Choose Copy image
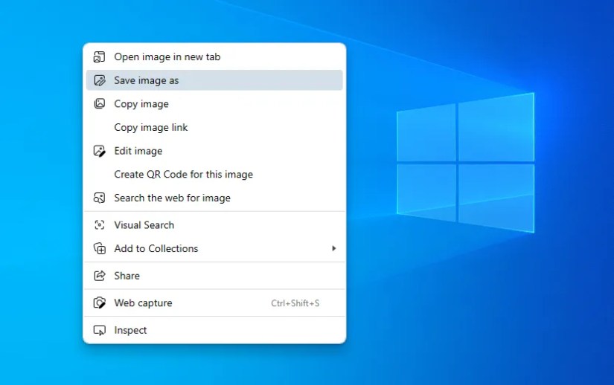 (x=214, y=104)
